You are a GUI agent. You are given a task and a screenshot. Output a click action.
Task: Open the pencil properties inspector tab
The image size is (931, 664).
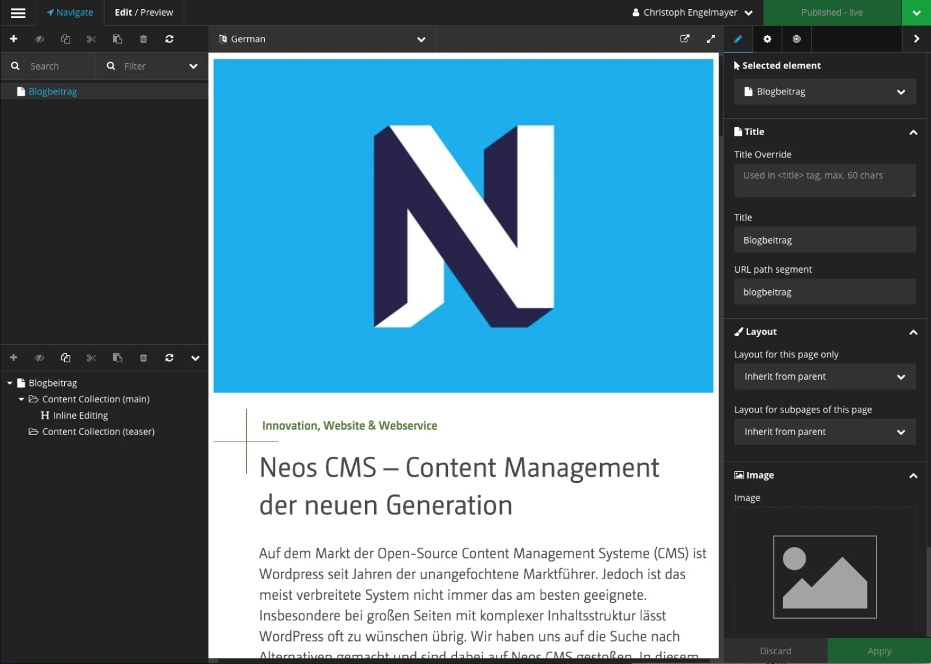point(738,39)
